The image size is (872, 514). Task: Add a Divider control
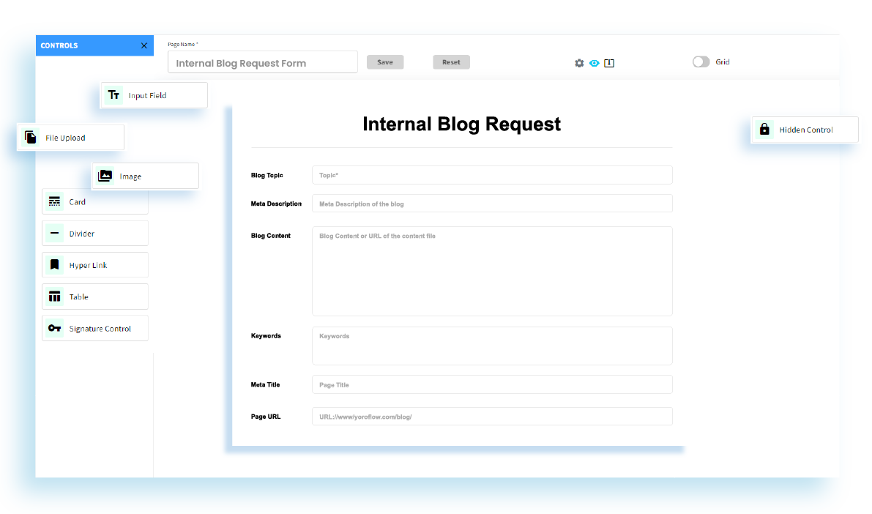(x=94, y=233)
